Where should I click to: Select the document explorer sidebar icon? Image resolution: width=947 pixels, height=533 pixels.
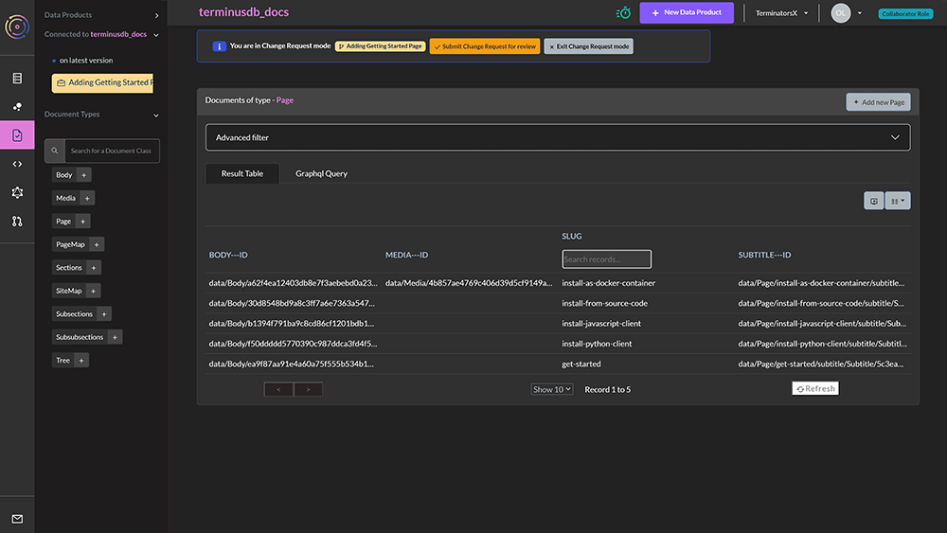tap(17, 134)
